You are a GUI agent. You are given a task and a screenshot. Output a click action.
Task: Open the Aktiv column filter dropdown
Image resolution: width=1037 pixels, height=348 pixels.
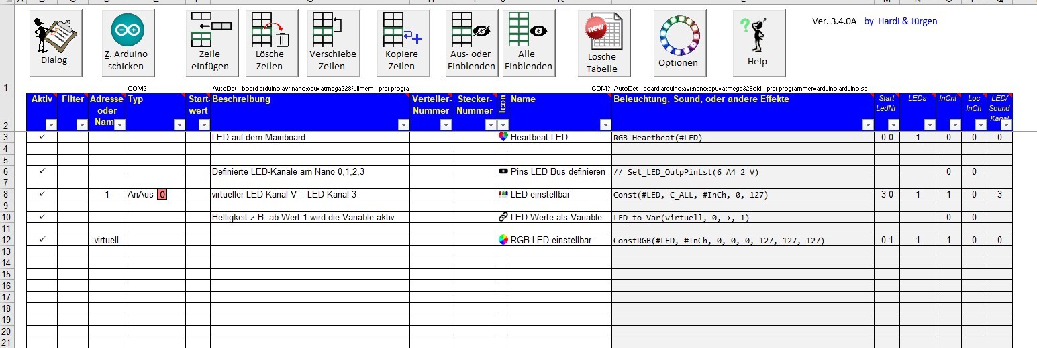[51, 125]
